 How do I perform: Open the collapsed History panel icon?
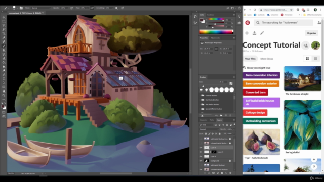click(195, 16)
